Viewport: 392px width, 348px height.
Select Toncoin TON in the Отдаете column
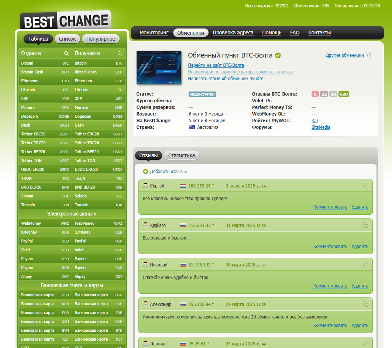pos(45,205)
